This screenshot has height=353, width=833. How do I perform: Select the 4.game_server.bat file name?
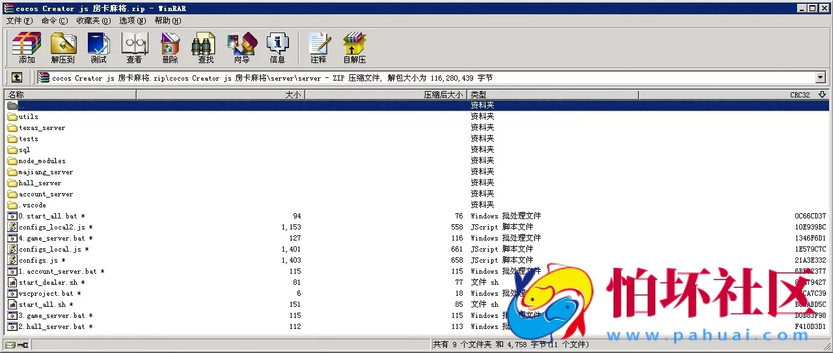[56, 238]
